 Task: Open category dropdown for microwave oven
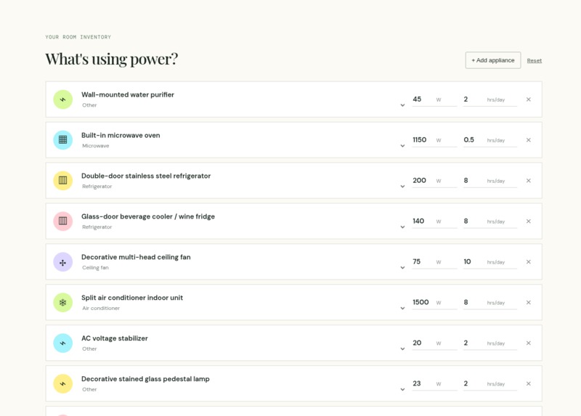(x=402, y=146)
